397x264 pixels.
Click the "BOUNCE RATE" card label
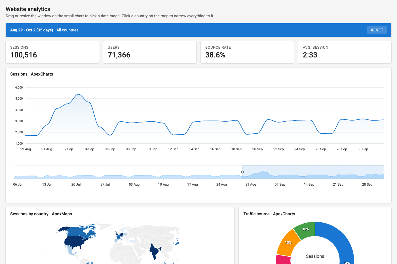tap(218, 48)
